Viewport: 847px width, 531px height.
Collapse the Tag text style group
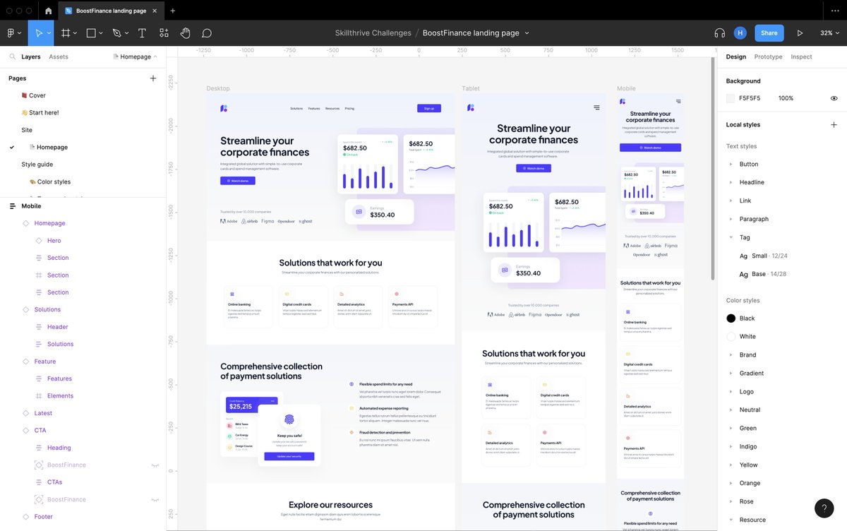(731, 238)
